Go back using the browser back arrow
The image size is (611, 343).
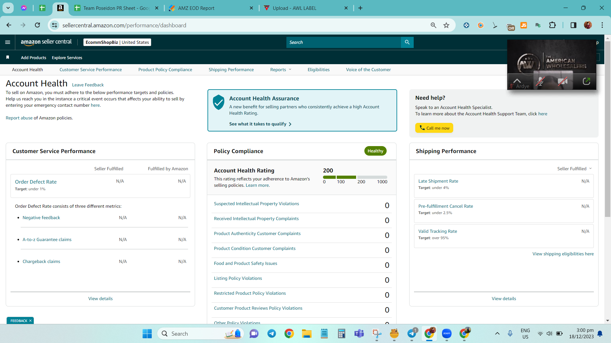(x=9, y=25)
